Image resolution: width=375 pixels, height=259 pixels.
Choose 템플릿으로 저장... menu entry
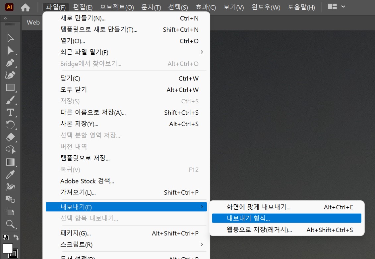126,158
